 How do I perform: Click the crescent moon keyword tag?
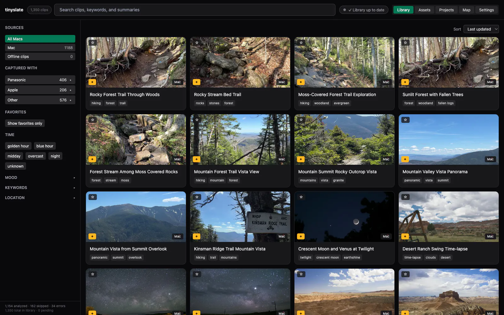328,257
